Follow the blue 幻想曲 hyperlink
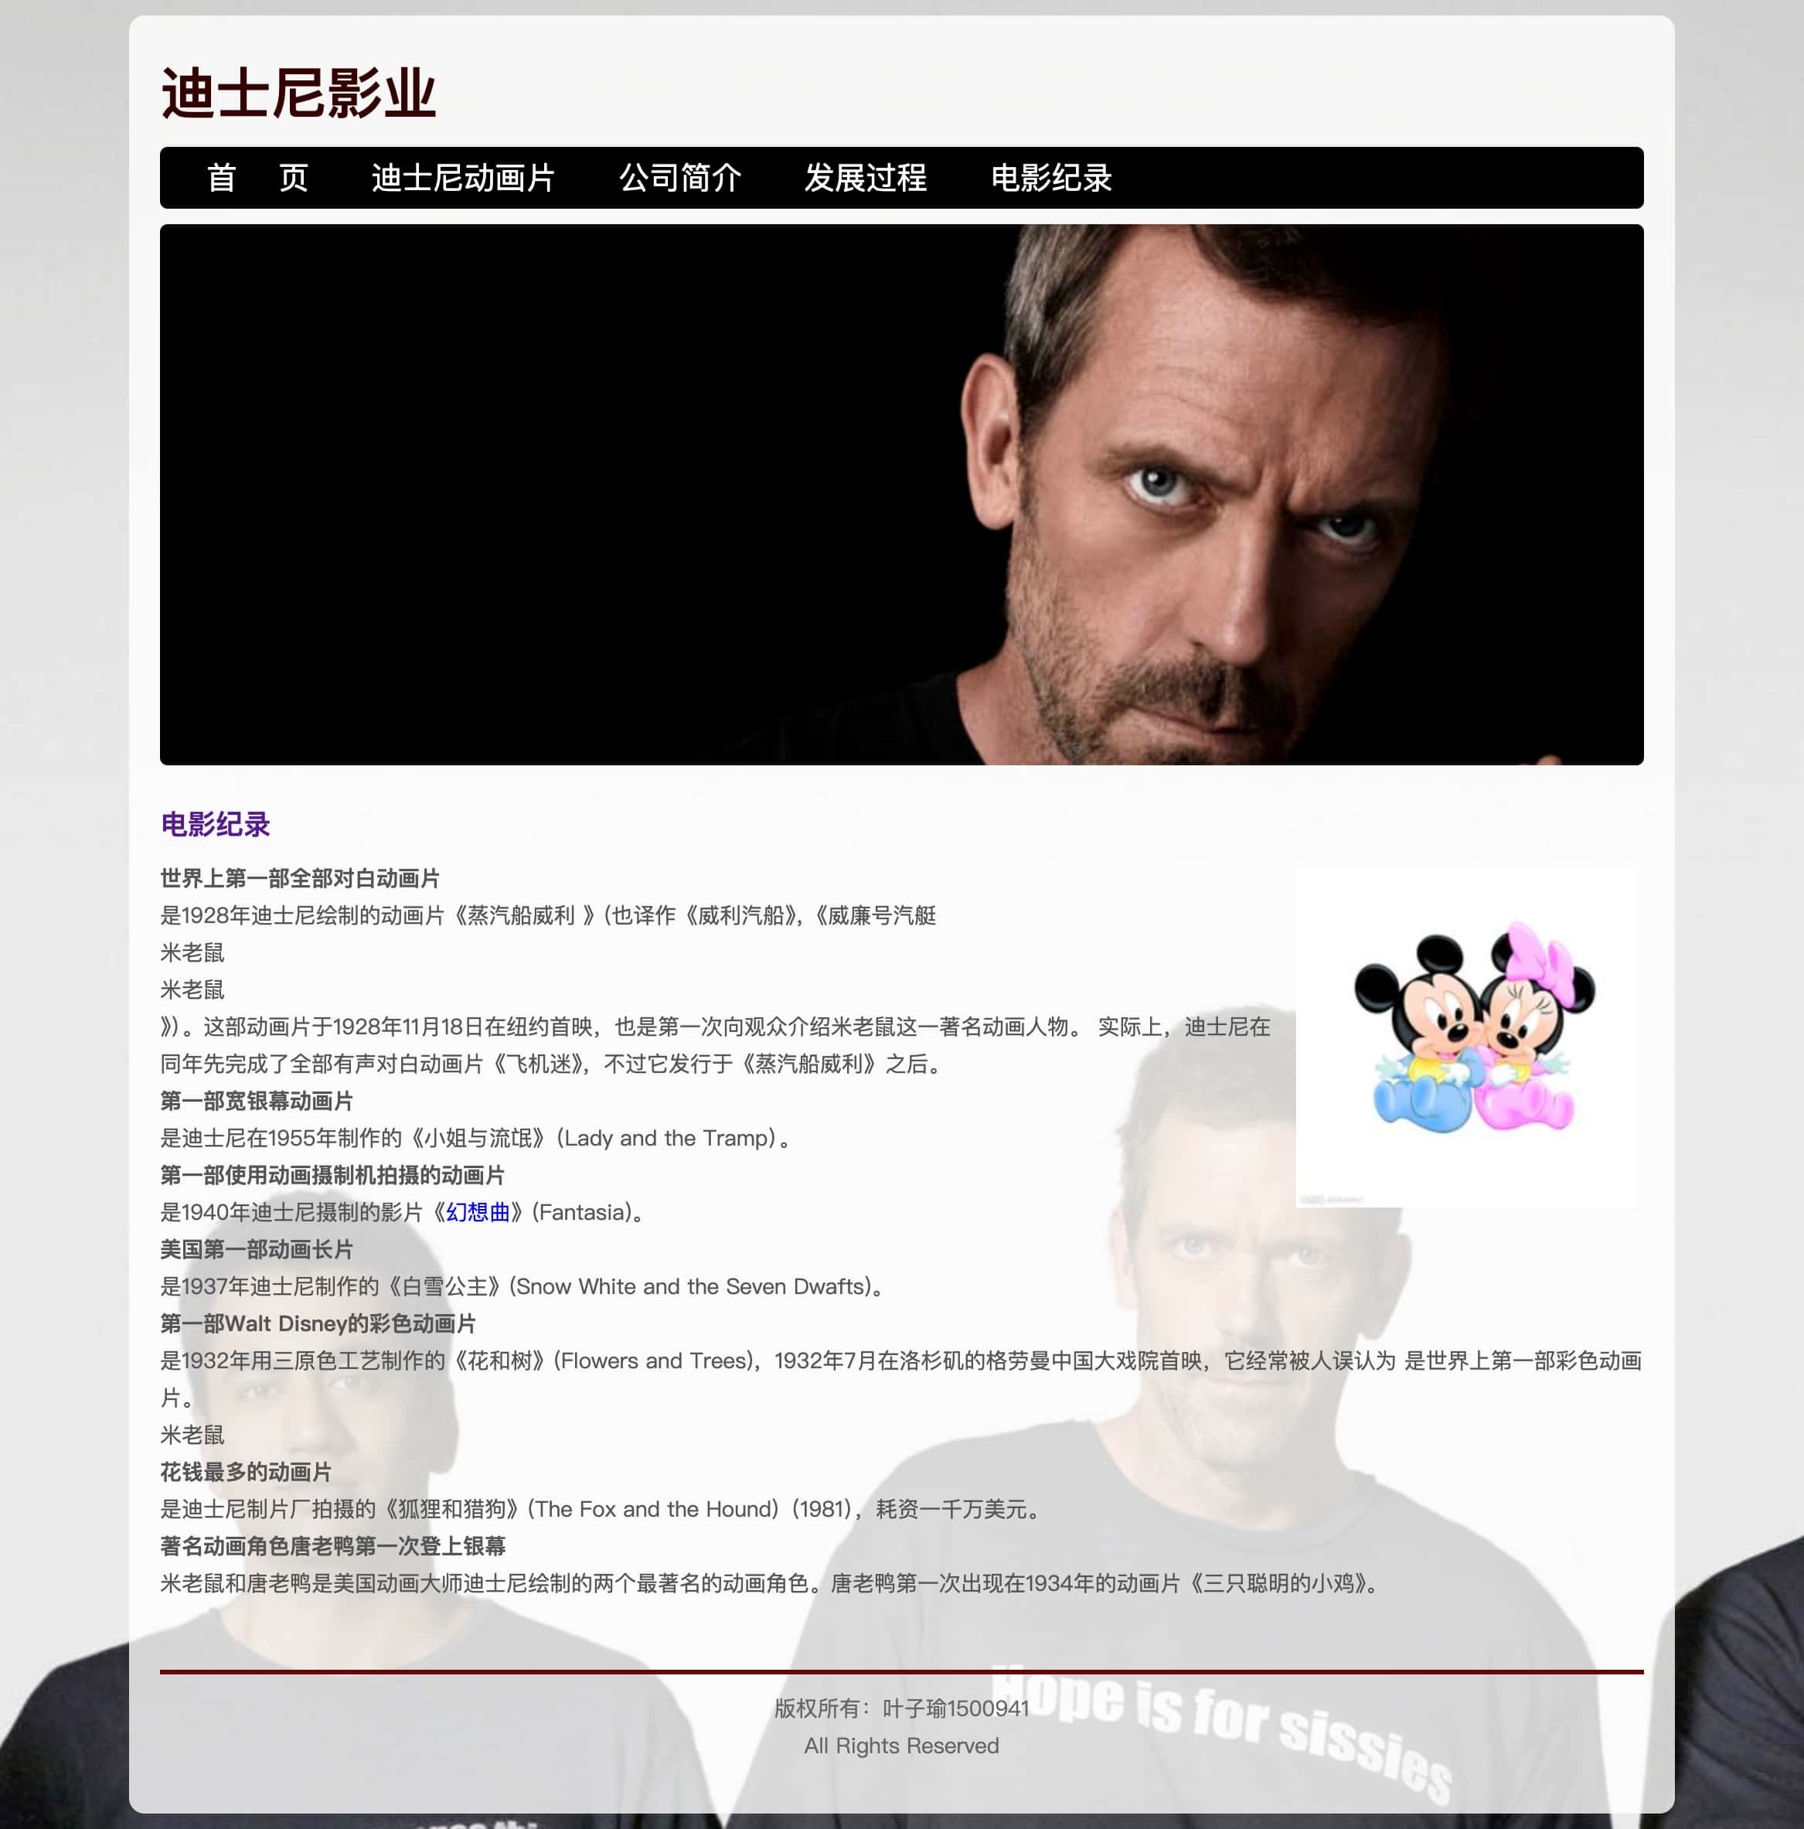 point(478,1213)
